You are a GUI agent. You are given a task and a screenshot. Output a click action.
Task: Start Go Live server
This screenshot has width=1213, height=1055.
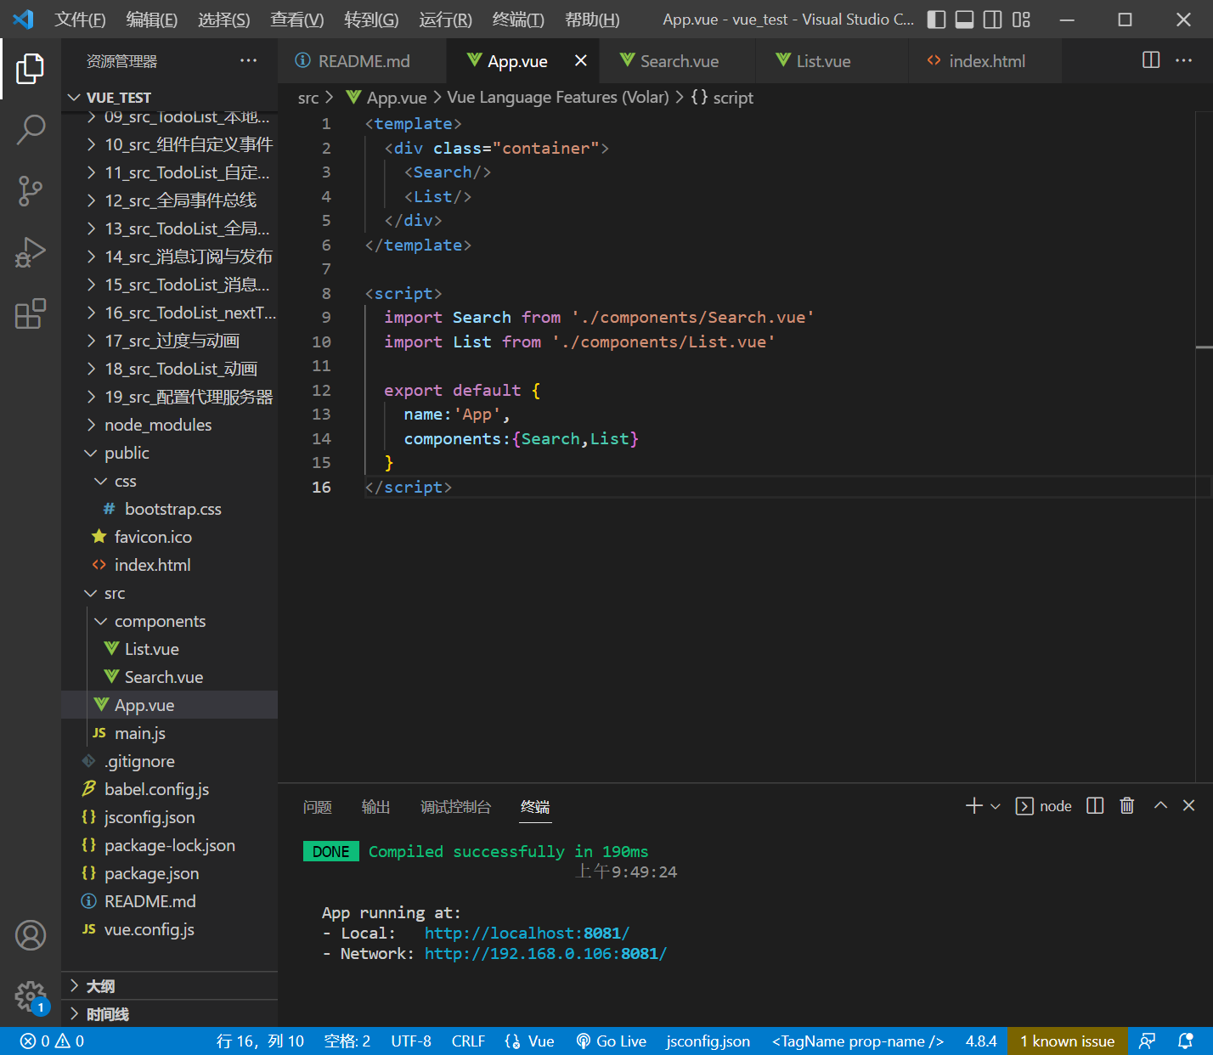pyautogui.click(x=611, y=1041)
